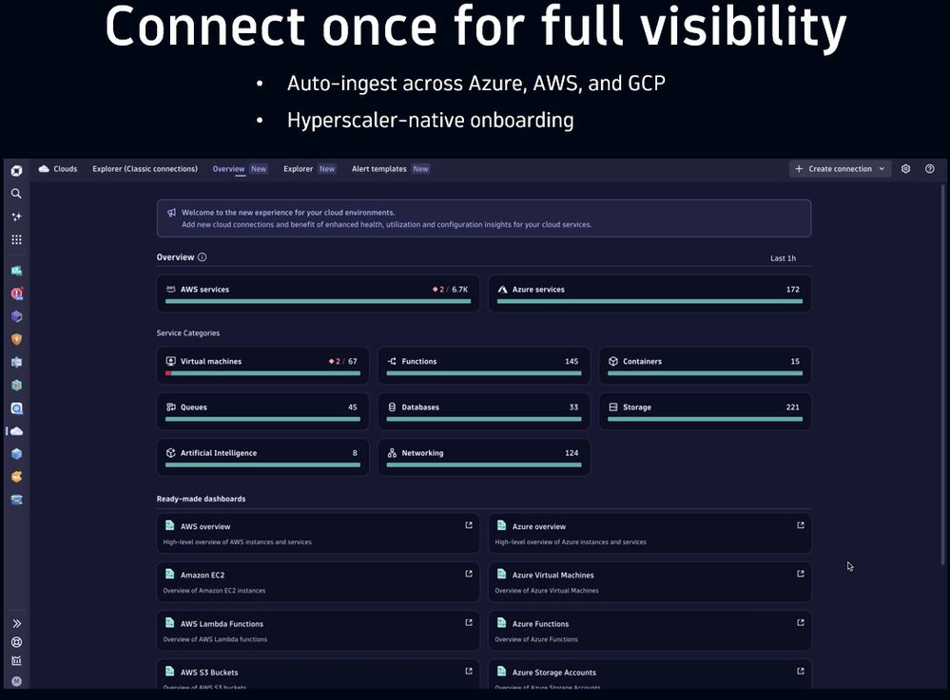Expand the sidebar with the double-chevron icon
The image size is (950, 700).
[x=16, y=623]
